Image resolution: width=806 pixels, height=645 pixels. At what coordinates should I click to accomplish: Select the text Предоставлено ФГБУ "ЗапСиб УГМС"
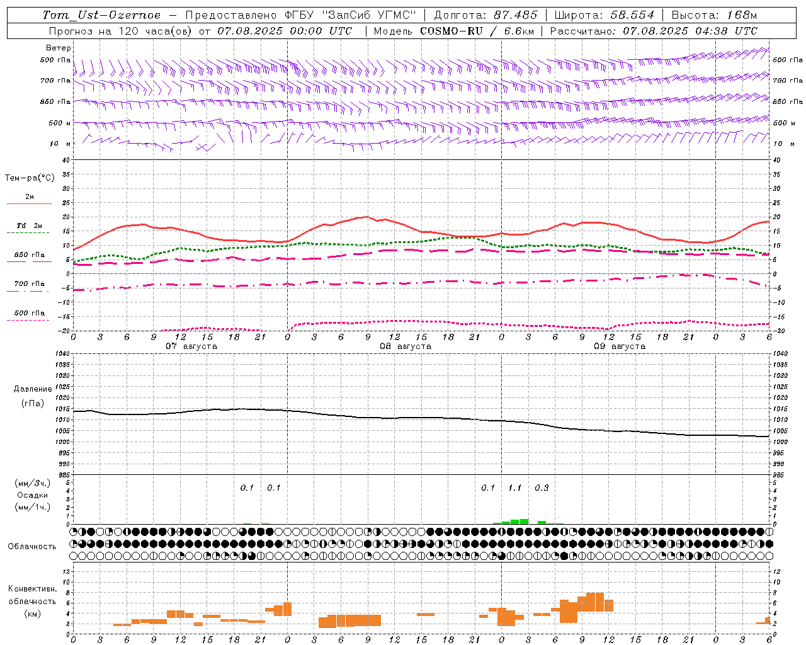pos(301,15)
